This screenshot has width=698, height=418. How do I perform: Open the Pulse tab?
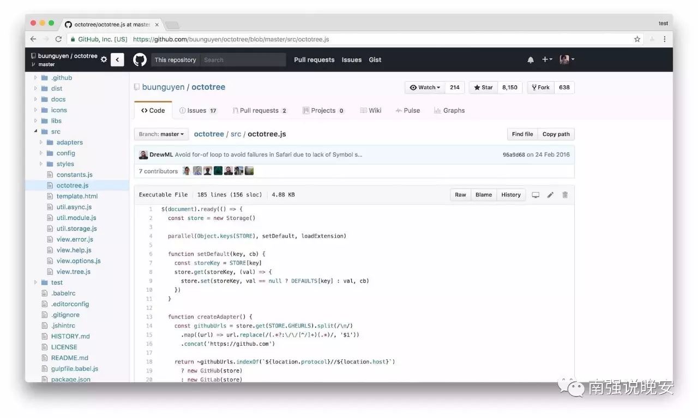point(408,110)
